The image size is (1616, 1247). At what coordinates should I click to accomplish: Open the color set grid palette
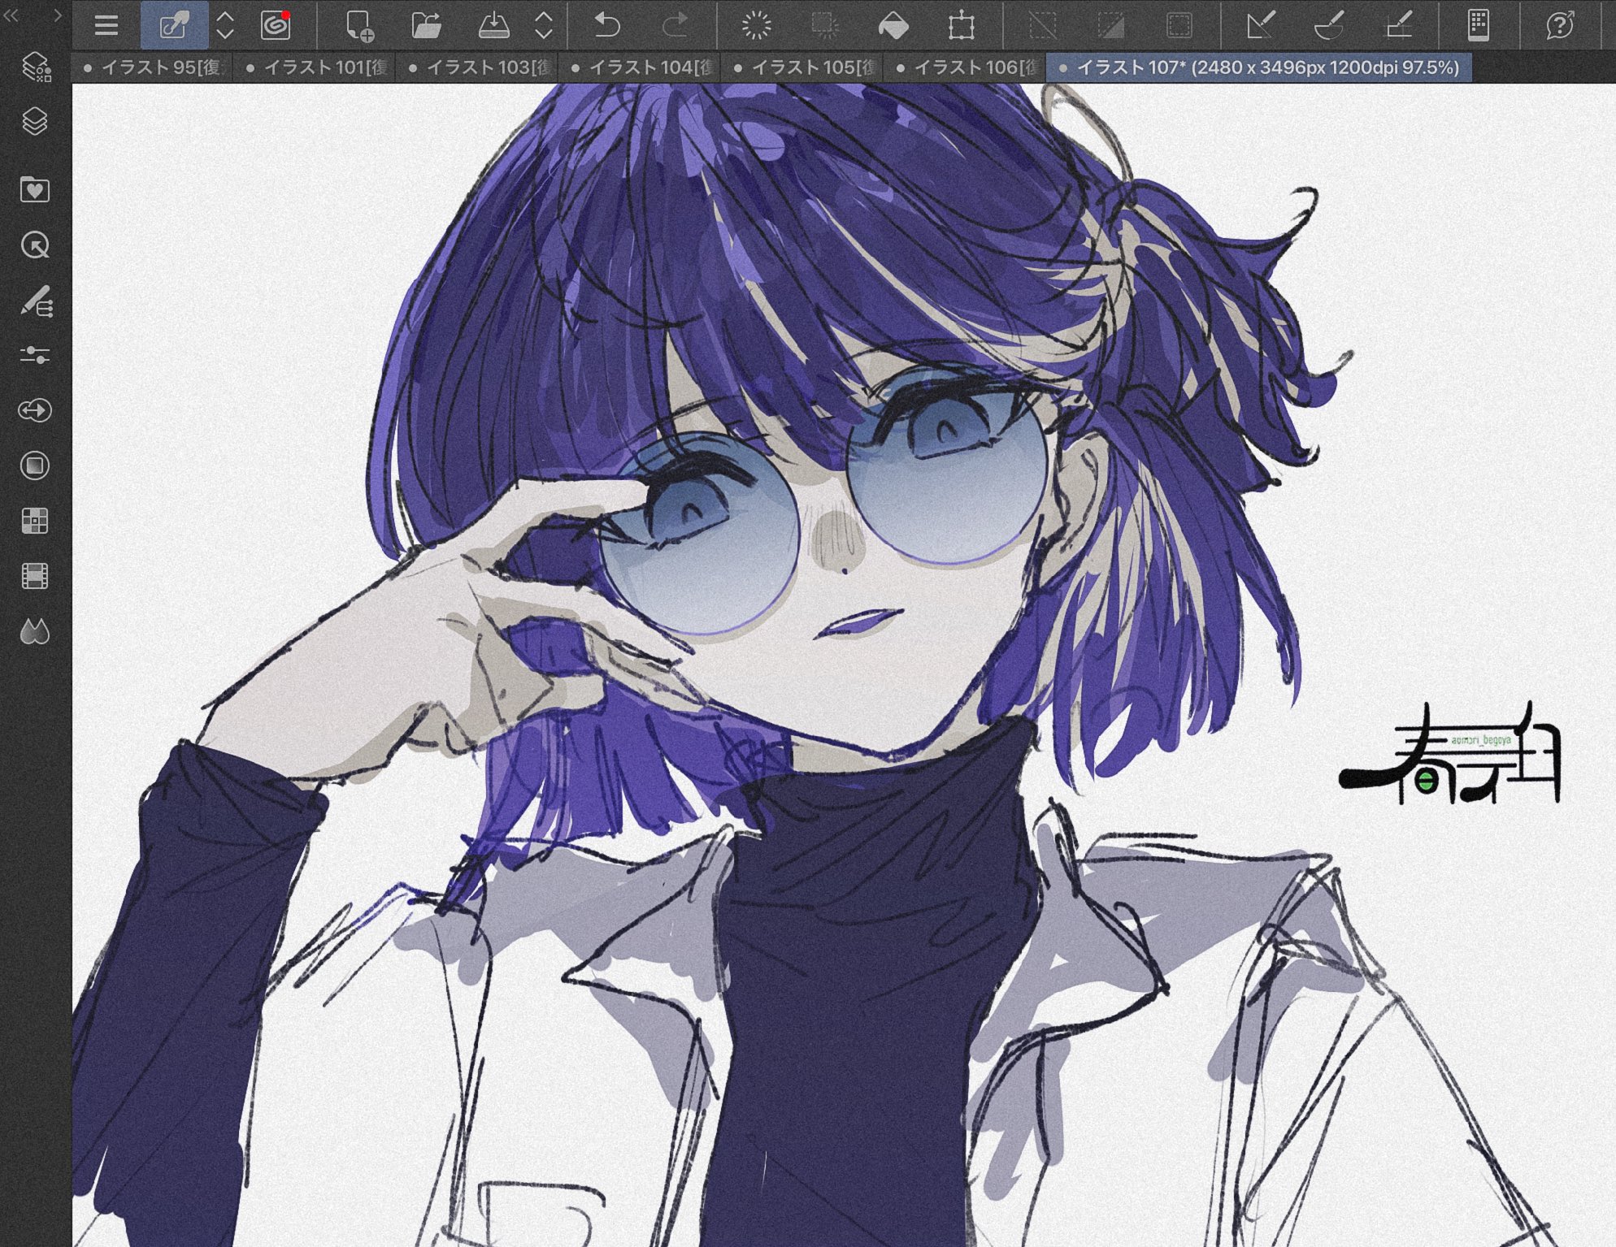point(35,521)
